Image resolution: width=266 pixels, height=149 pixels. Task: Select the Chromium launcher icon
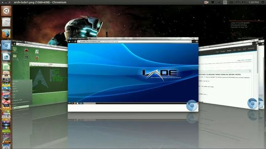[6, 45]
